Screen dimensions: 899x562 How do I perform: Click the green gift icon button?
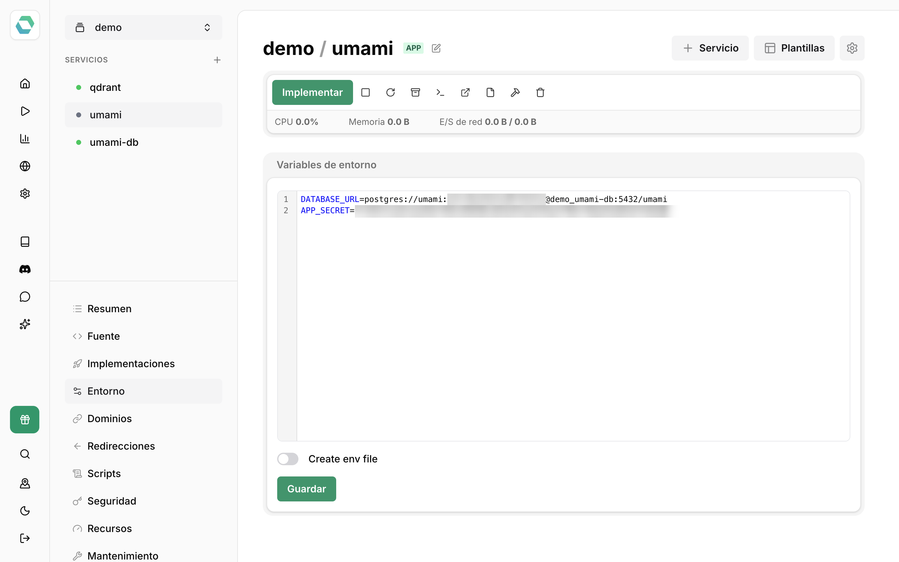(x=25, y=419)
